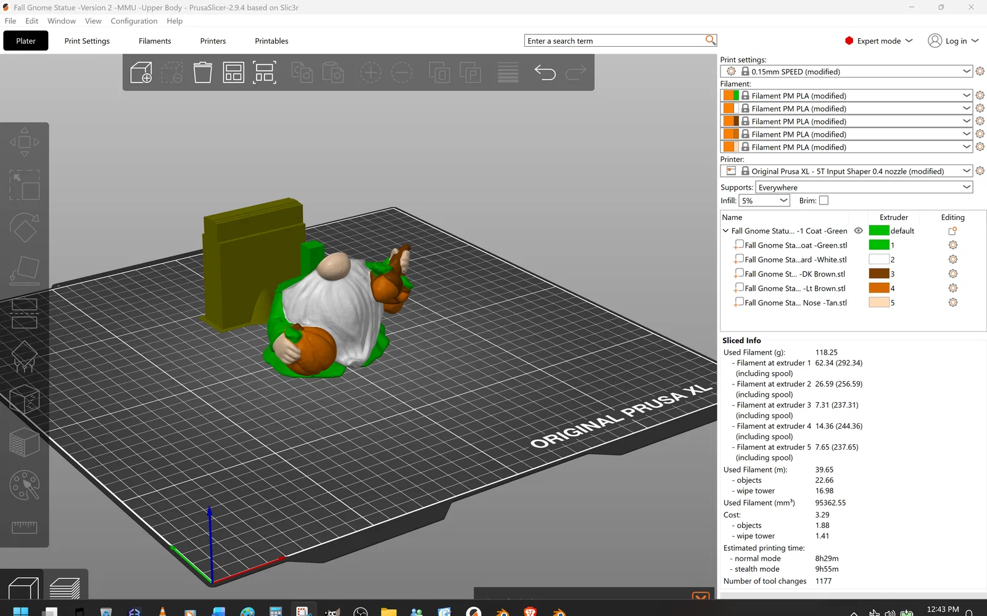Open the Configuration menu
987x616 pixels.
pos(134,21)
